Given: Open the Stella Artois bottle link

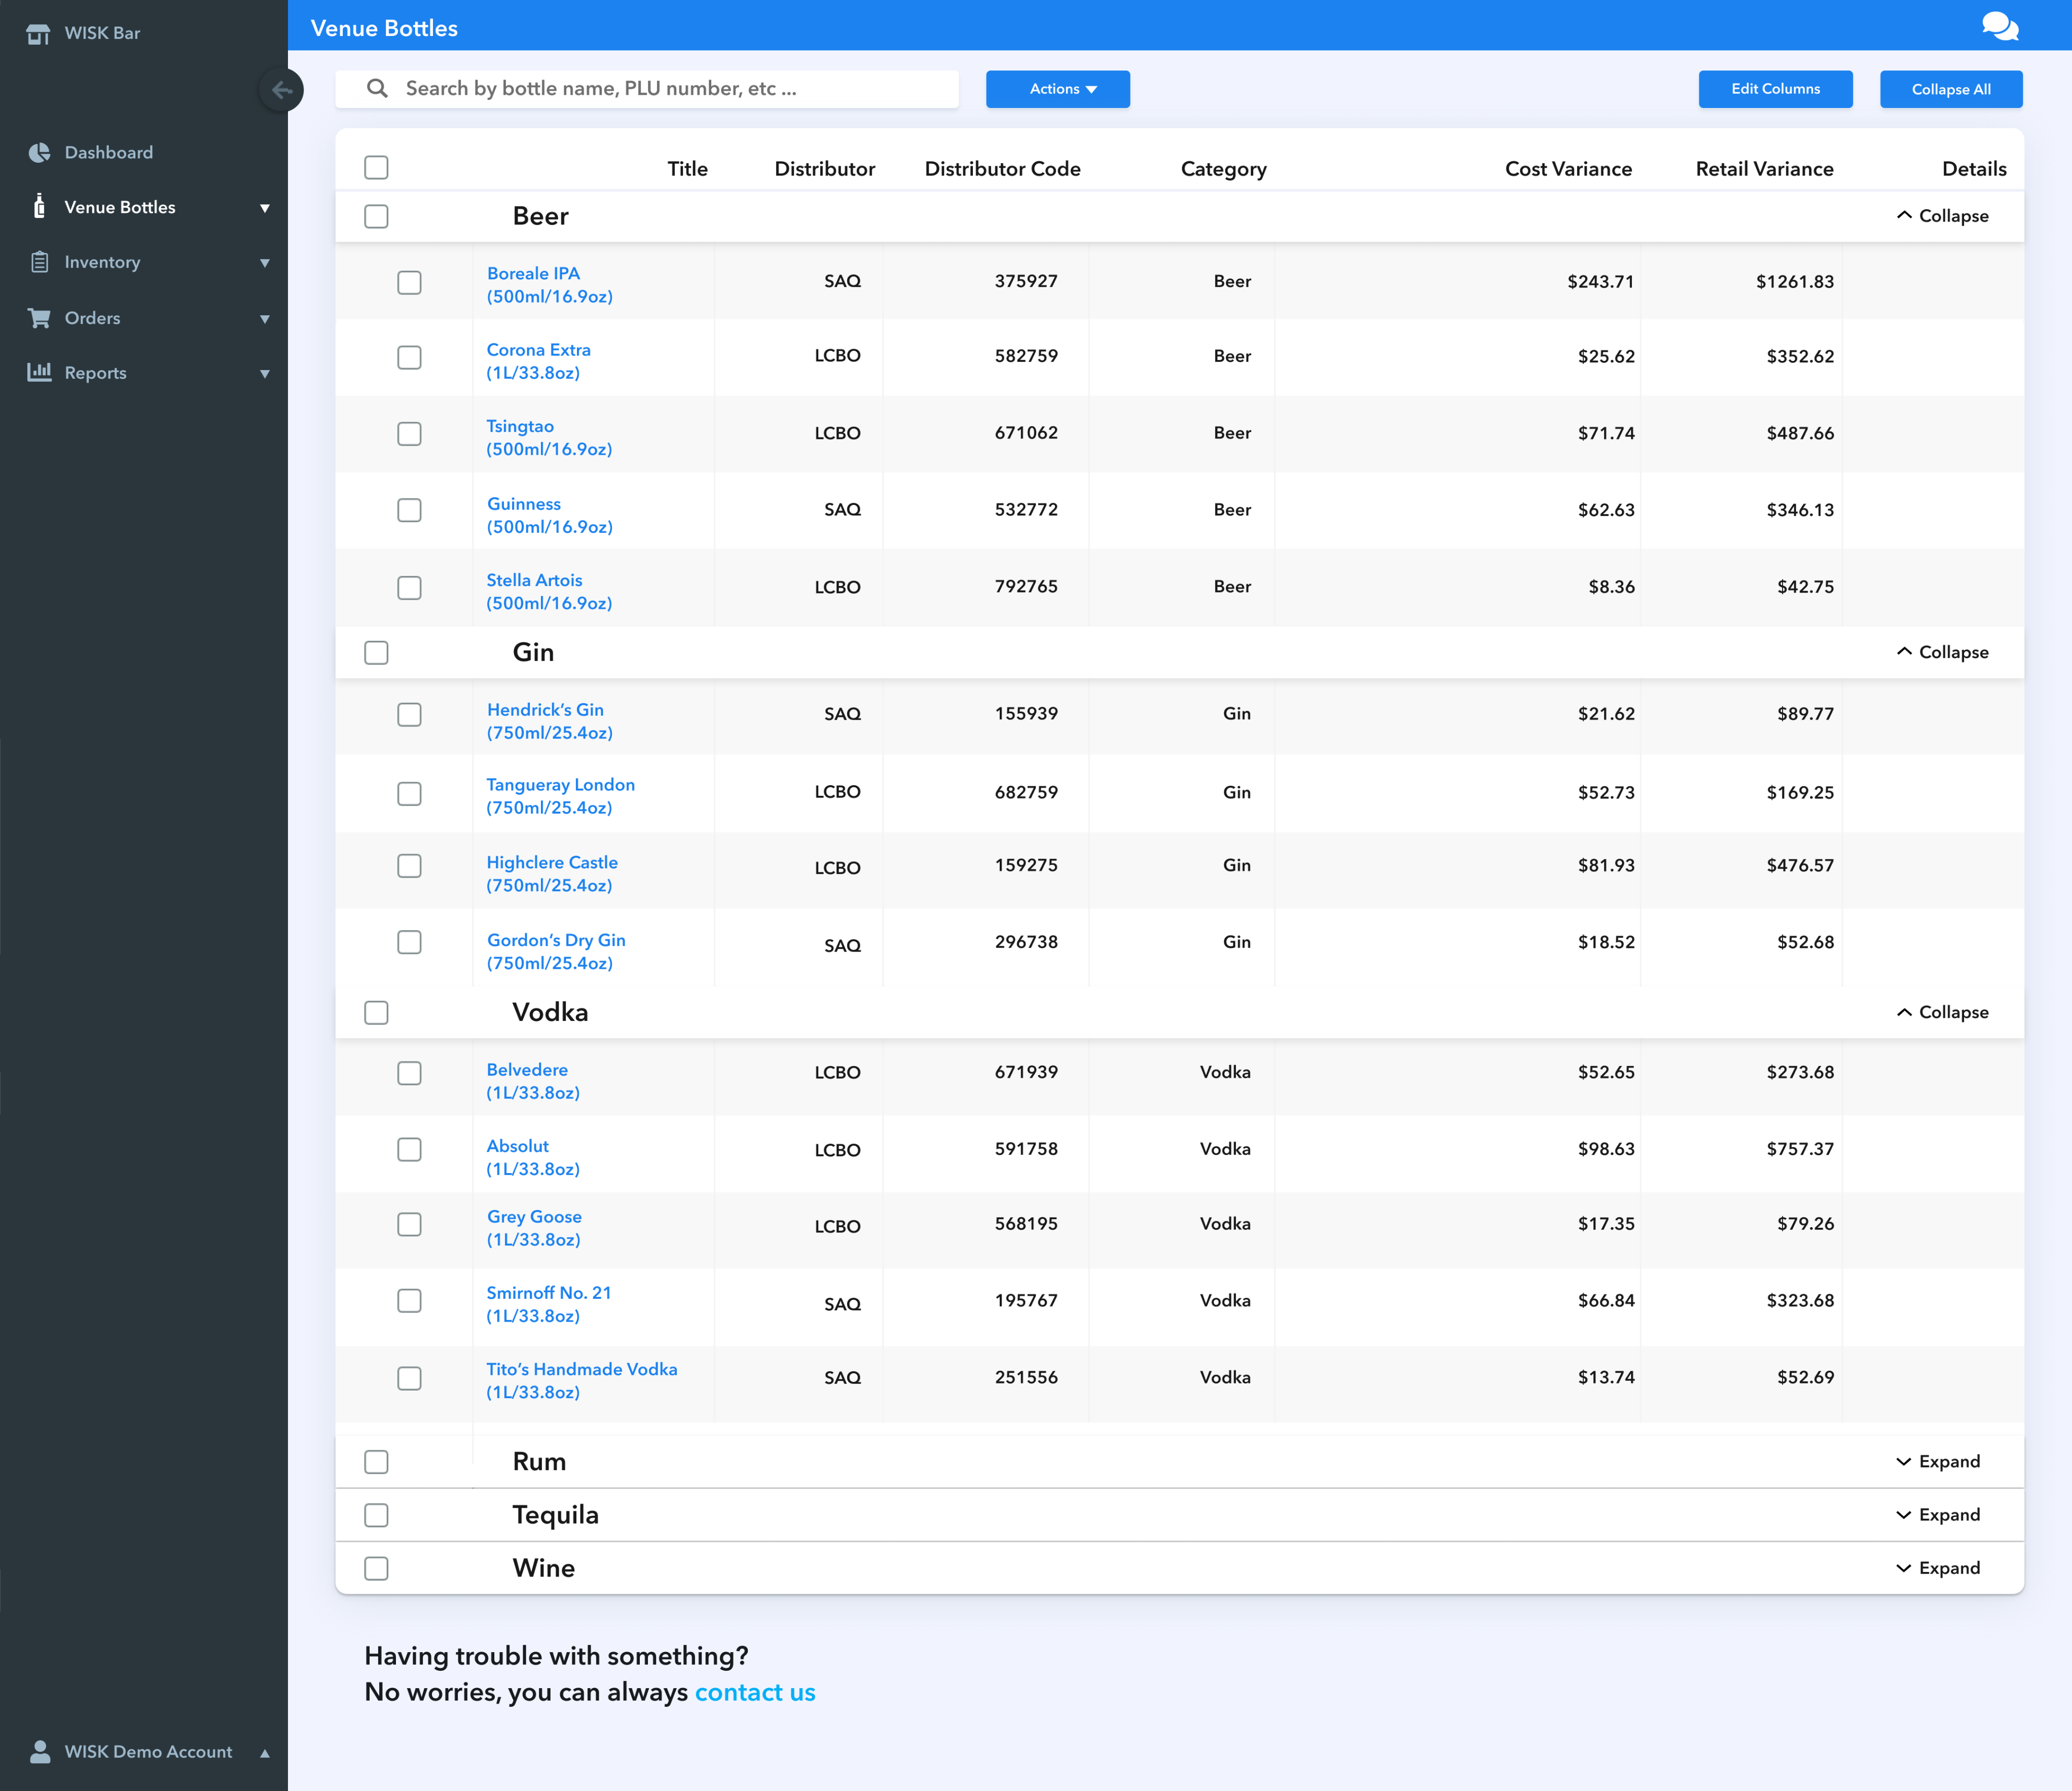Looking at the screenshot, I should [x=549, y=591].
